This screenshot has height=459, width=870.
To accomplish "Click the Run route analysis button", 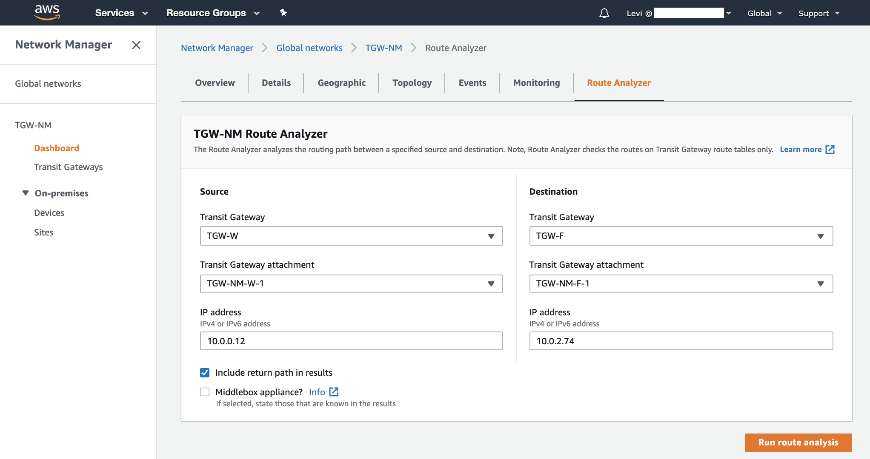I will [798, 442].
